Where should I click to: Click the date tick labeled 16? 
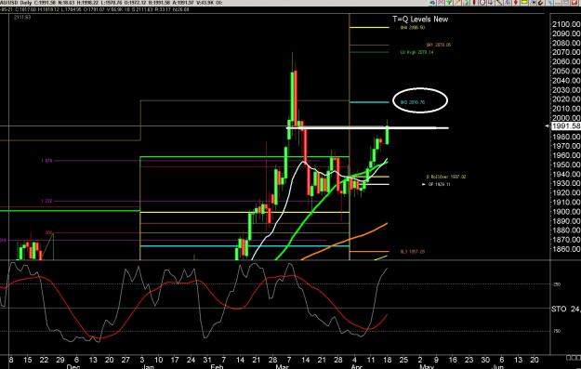click(x=453, y=360)
